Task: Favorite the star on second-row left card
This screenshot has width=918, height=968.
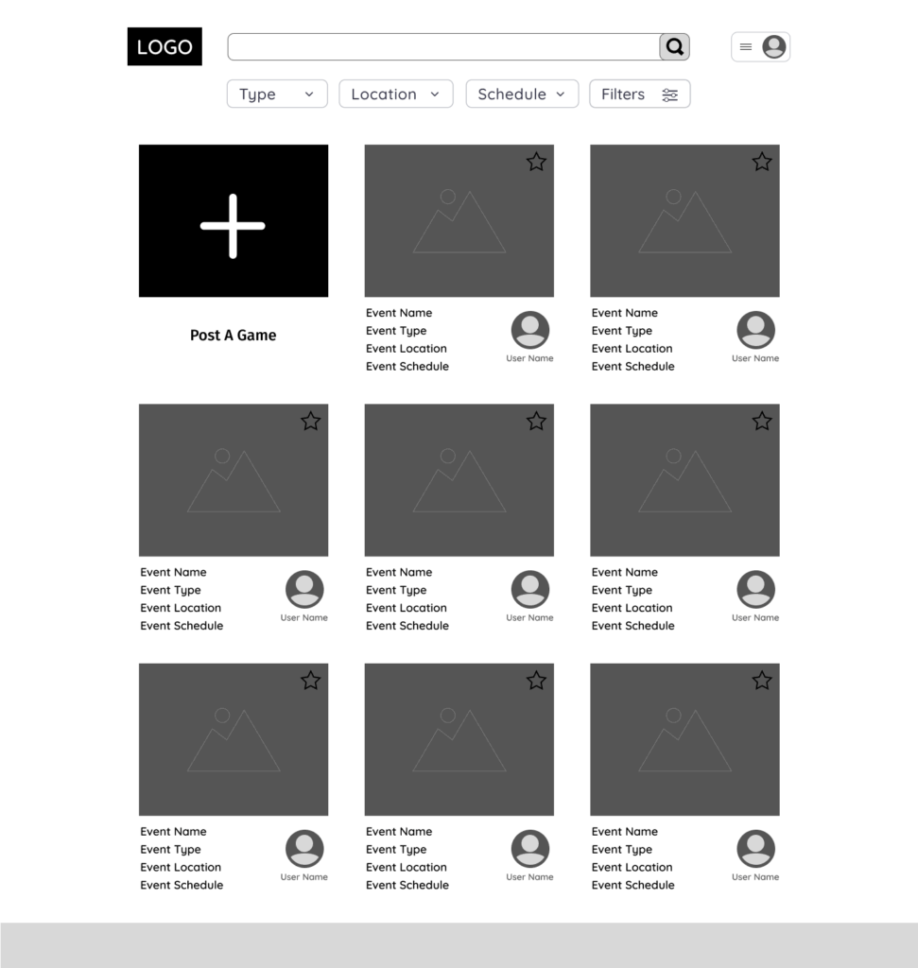Action: [310, 421]
